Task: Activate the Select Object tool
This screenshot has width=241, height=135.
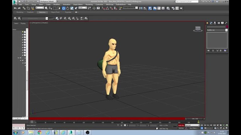Action: (x=46, y=8)
